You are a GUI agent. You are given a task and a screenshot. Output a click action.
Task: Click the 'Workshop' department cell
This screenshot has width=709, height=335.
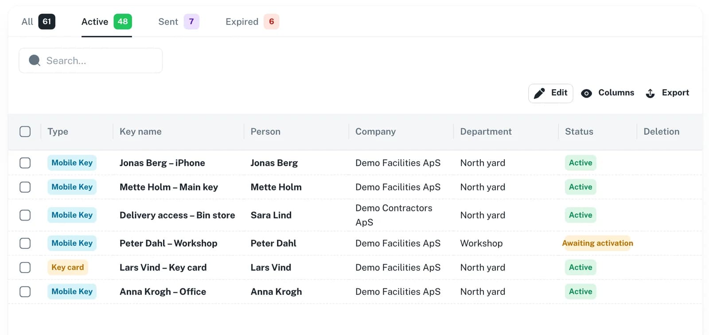pyautogui.click(x=481, y=244)
